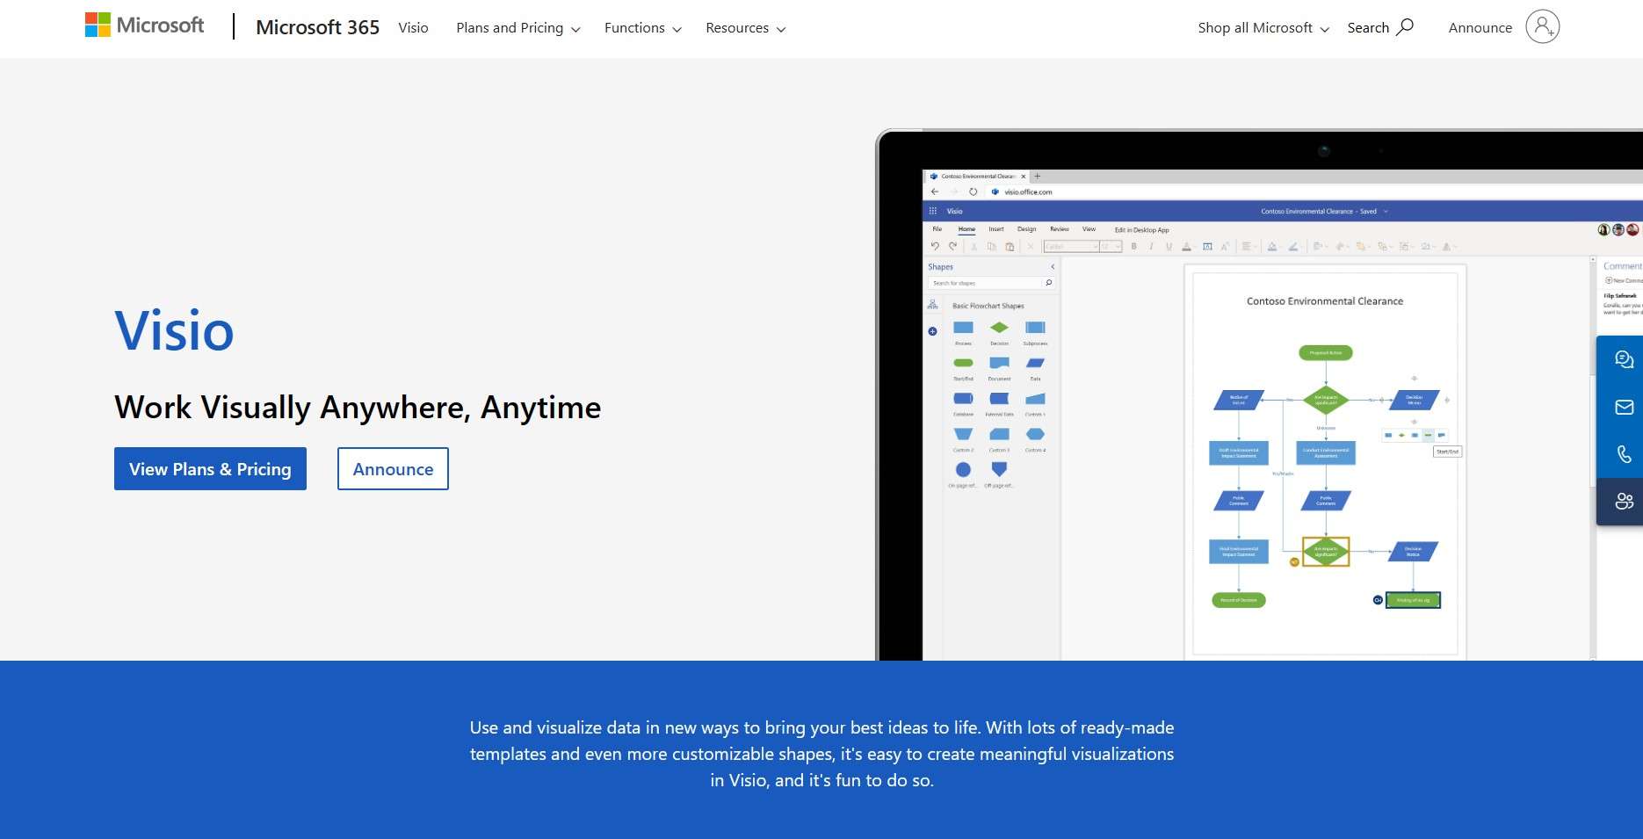Screen dimensions: 1643x839
Task: Click the View tab in laptop Visio ribbon
Action: (x=1089, y=229)
